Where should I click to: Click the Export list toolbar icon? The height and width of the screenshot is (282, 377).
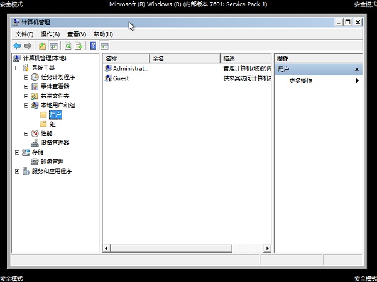tap(79, 46)
